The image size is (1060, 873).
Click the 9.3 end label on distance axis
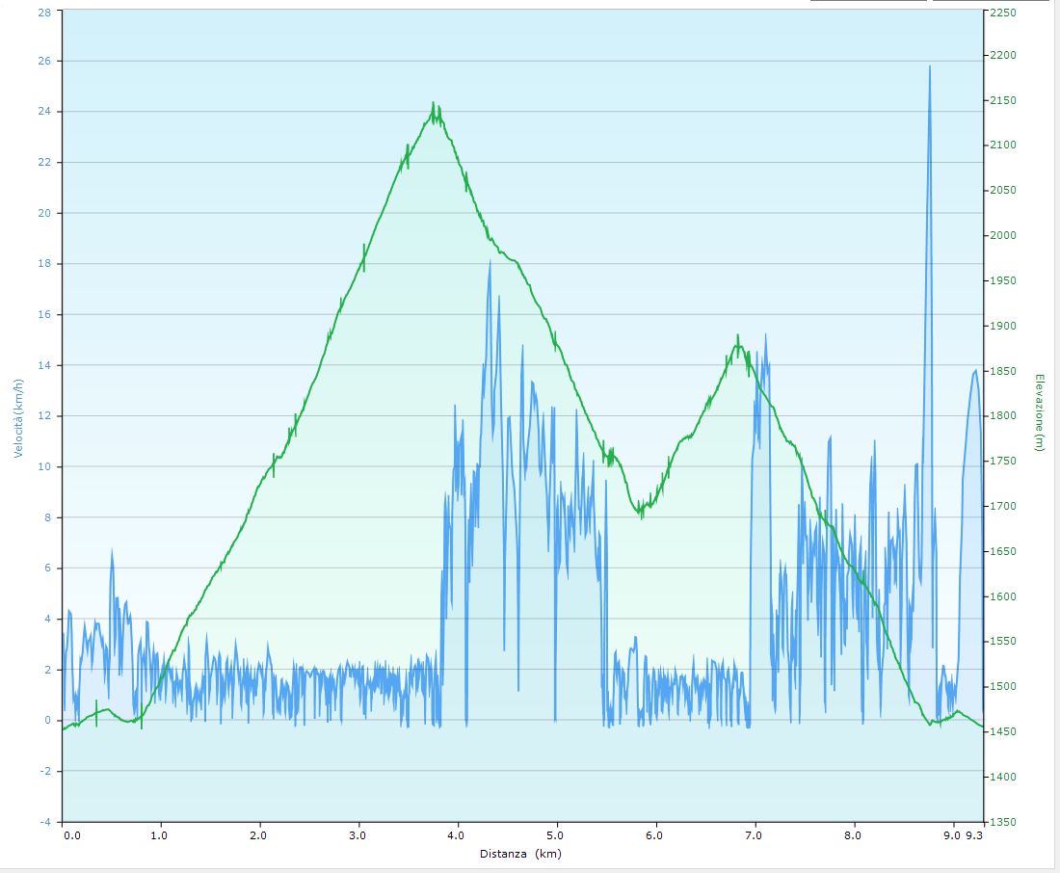[x=976, y=836]
